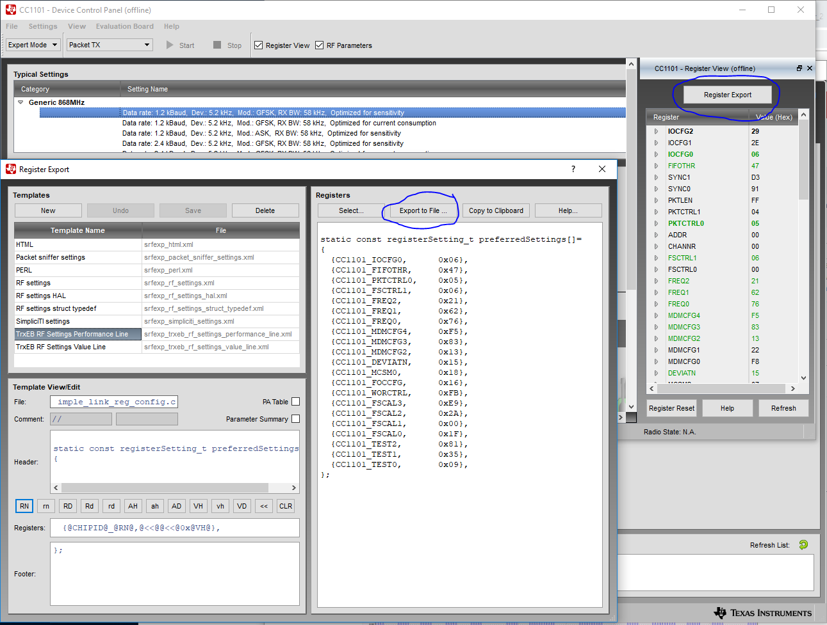
Task: Expand the IOCFG2 register row
Action: click(656, 131)
